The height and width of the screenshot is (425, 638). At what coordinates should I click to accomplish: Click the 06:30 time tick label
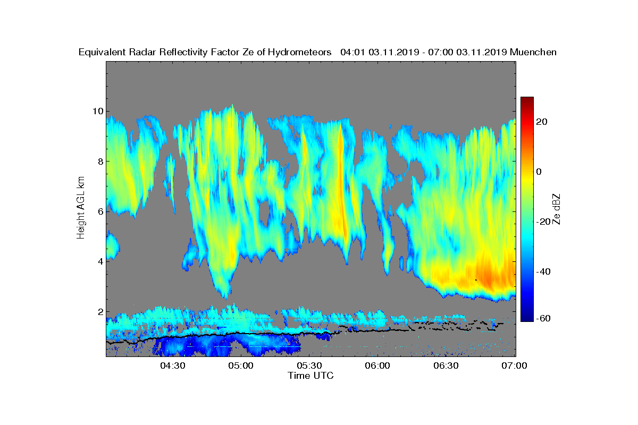tap(447, 365)
